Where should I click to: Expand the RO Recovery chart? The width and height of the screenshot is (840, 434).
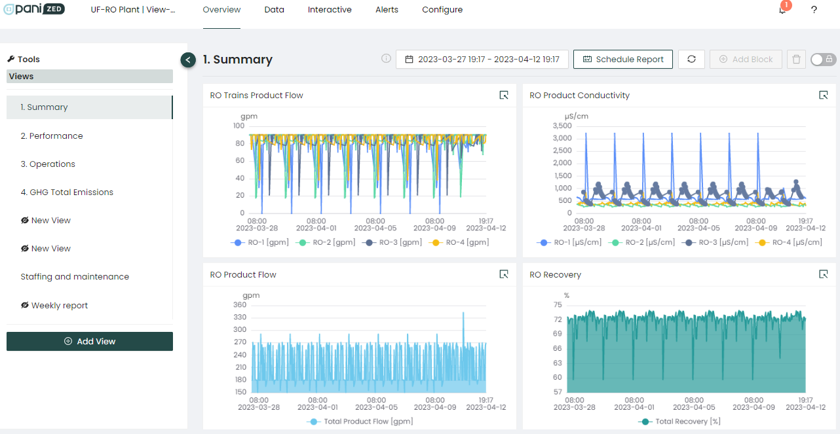pyautogui.click(x=823, y=275)
